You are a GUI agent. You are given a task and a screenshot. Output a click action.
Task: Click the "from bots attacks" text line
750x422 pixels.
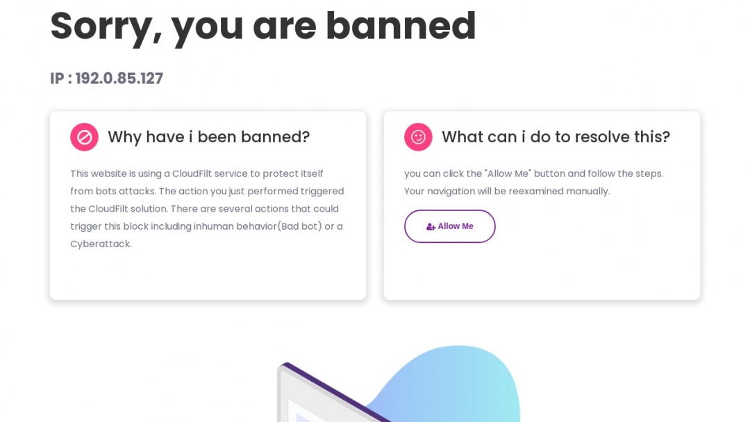pyautogui.click(x=112, y=192)
